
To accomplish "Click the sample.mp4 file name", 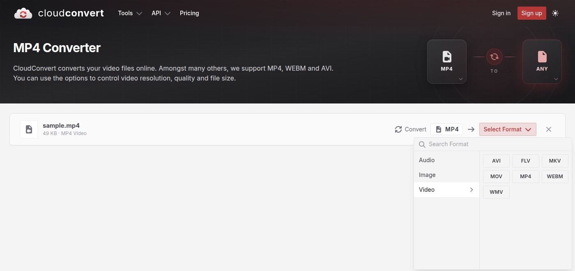I will click(61, 126).
